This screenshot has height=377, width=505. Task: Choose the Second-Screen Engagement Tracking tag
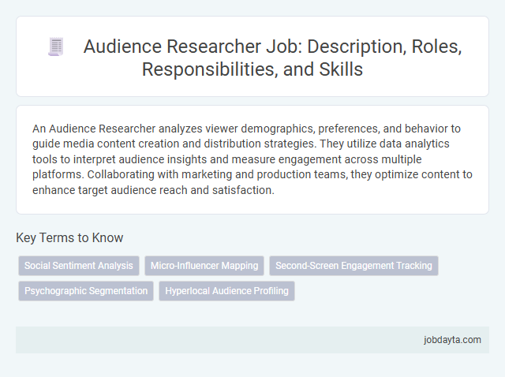[x=353, y=266]
